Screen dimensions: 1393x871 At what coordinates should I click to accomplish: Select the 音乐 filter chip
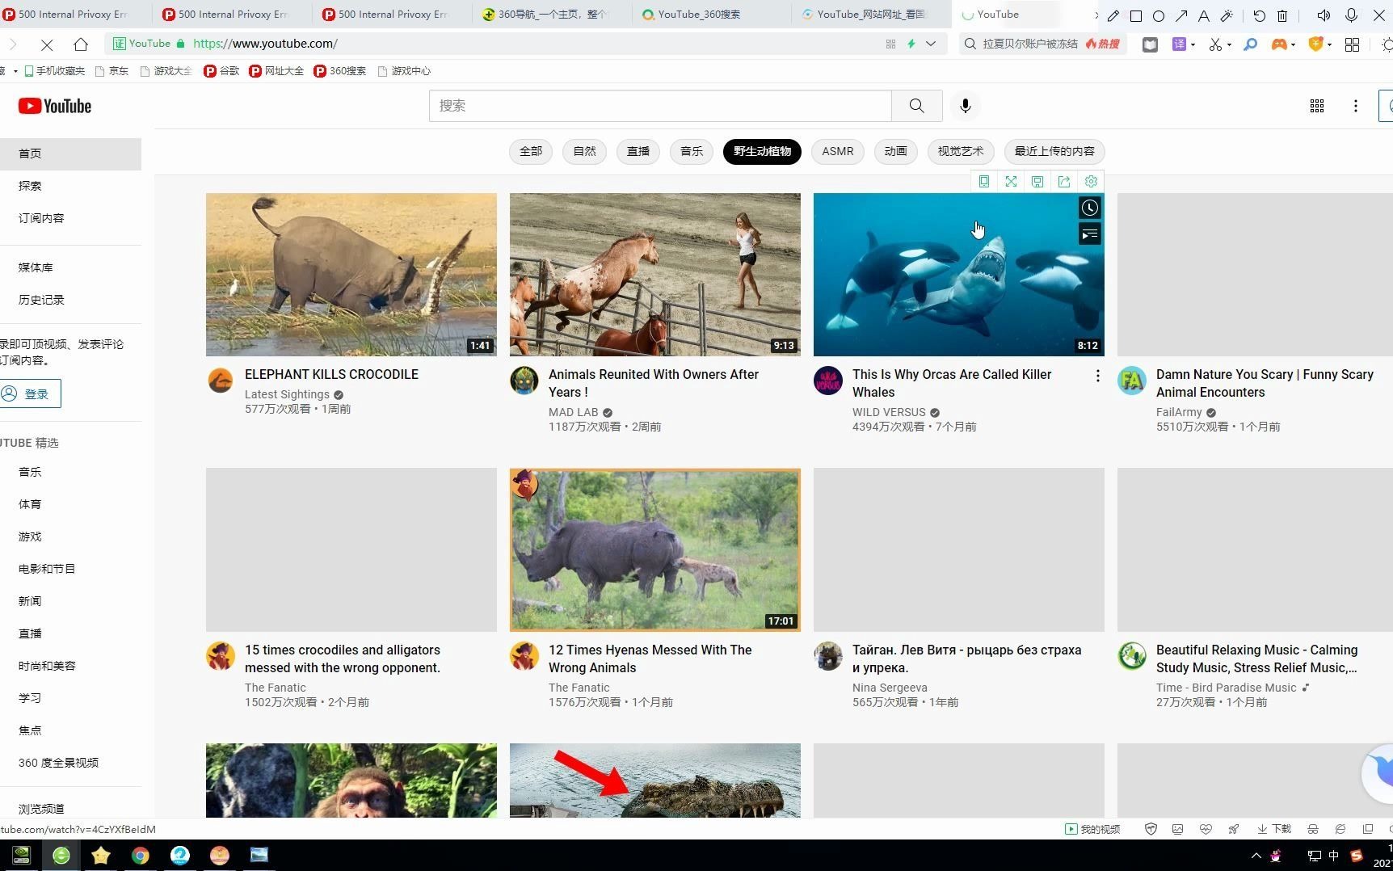pos(692,152)
